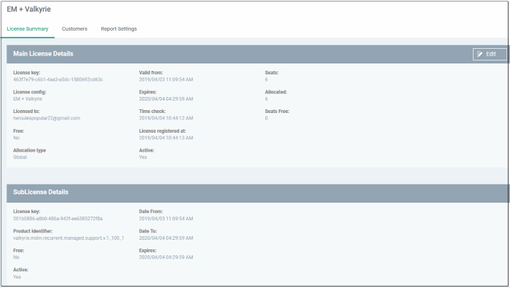
Task: Click the Main License Expires date 2020/04/04
Action: 166,99
